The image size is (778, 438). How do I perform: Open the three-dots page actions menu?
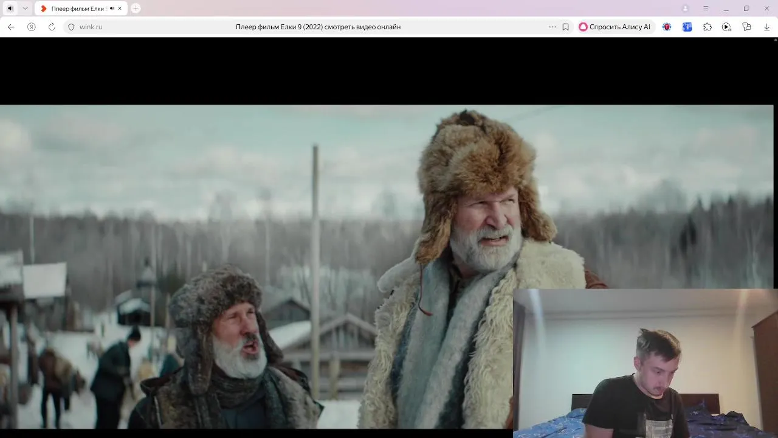[553, 27]
